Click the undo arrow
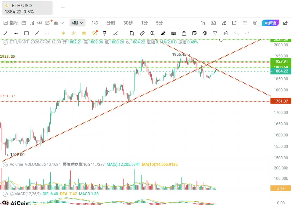Image resolution: width=292 pixels, height=205 pixels. point(236,33)
